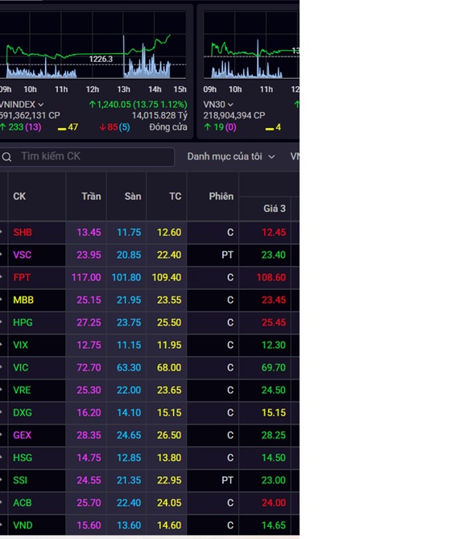Sort by the Trần column header

(x=91, y=197)
